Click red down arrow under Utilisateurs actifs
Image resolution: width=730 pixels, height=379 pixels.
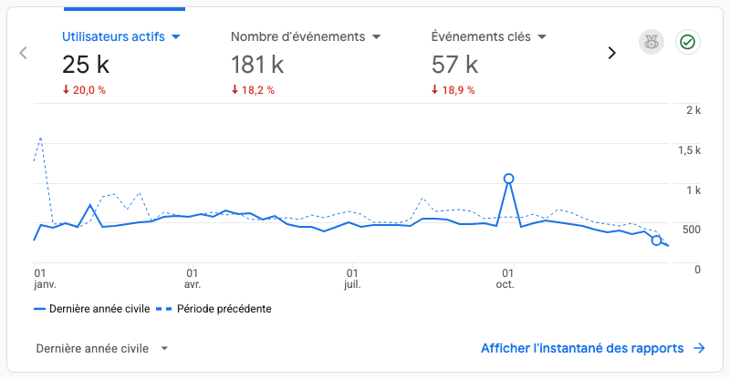(x=66, y=90)
